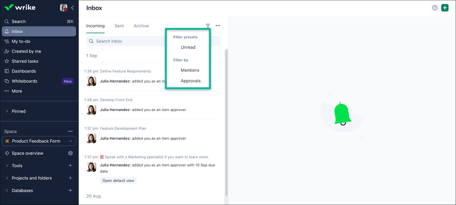The width and height of the screenshot is (456, 205).
Task: Add new item to Projects and folders
Action: click(70, 178)
